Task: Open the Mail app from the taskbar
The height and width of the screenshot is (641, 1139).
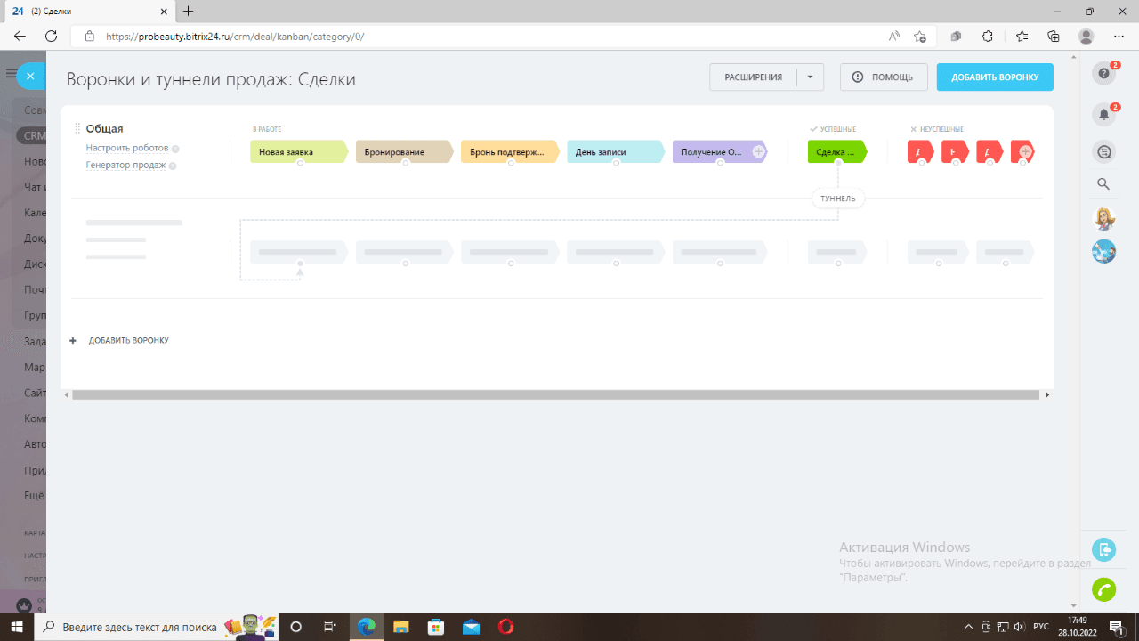Action: [x=471, y=627]
